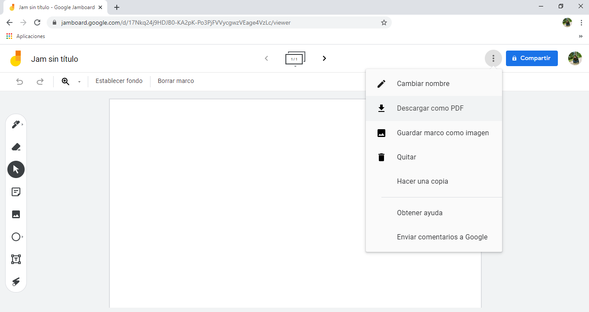Image resolution: width=589 pixels, height=312 pixels.
Task: Expand the Pen tool options arrow
Action: [x=22, y=124]
